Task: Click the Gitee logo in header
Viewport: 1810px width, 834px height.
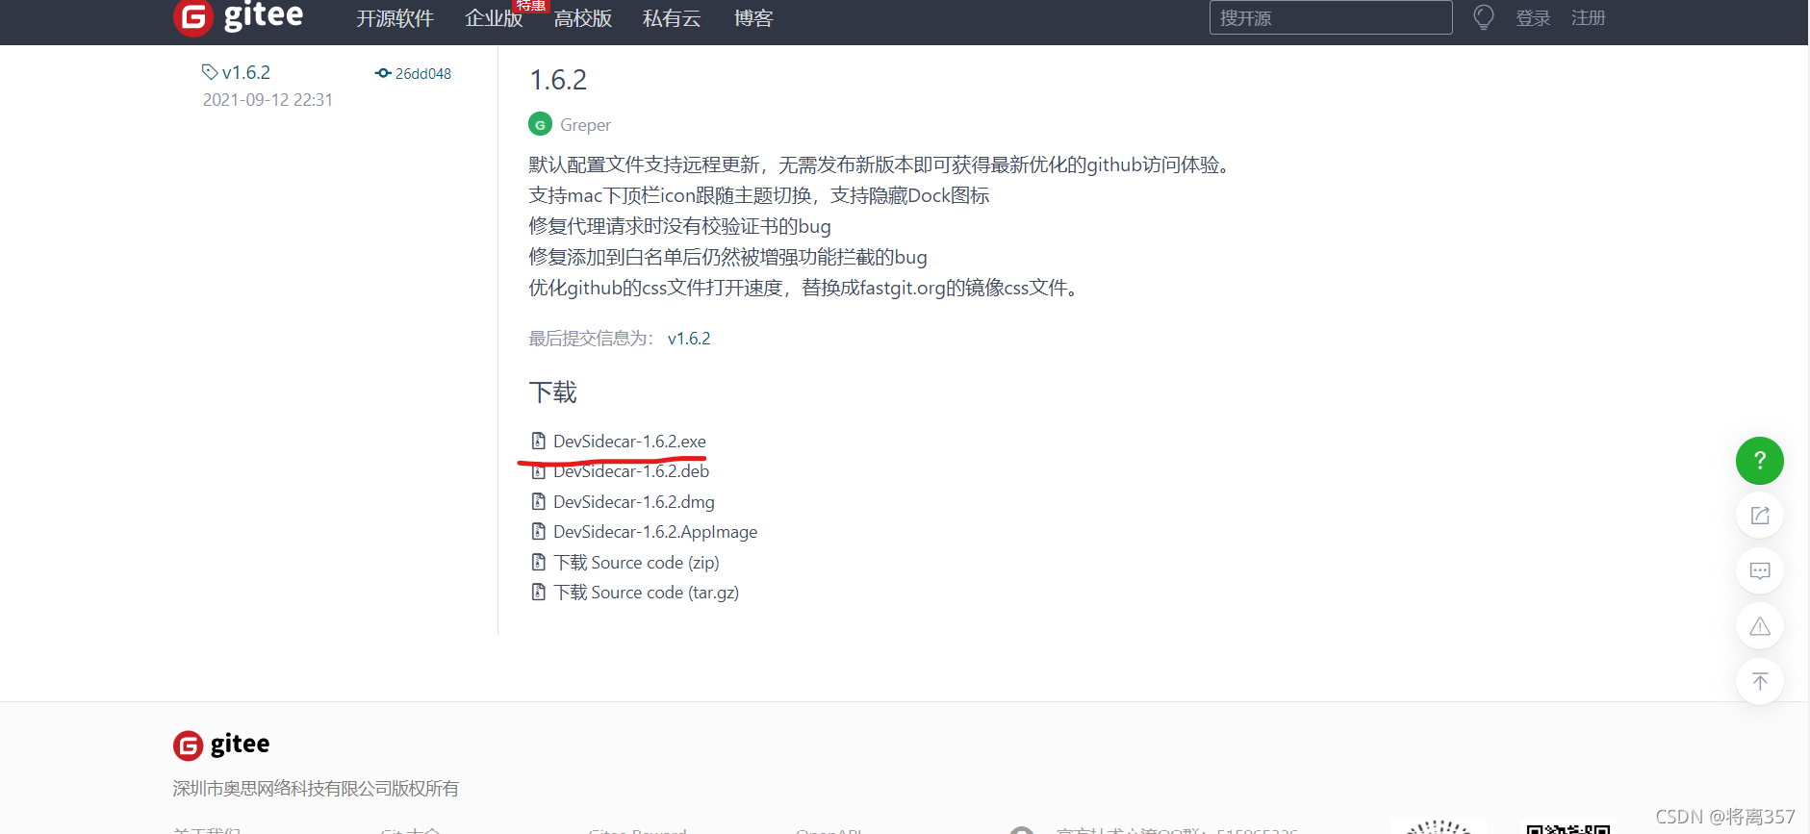Action: tap(239, 16)
